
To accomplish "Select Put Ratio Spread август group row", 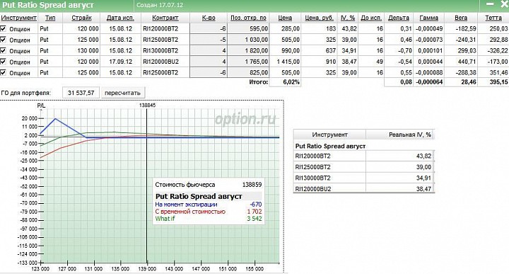I will point(363,147).
